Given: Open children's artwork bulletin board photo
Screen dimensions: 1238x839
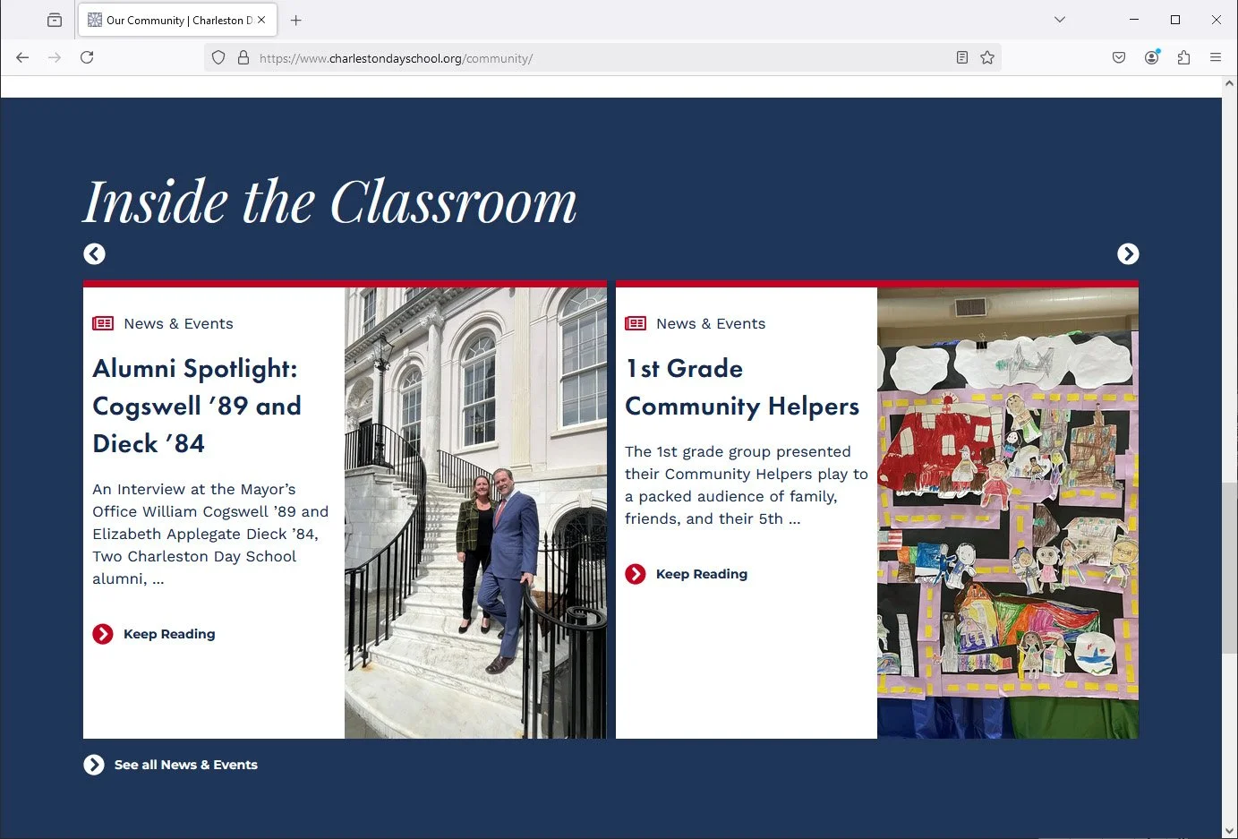Looking at the screenshot, I should 1008,513.
